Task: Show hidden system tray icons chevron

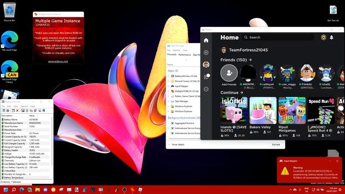Action: (290, 190)
